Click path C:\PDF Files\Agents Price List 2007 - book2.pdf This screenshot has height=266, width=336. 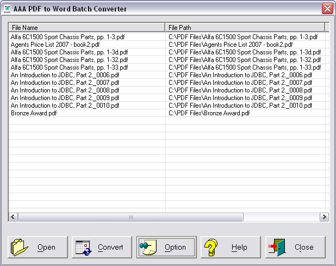pos(231,45)
